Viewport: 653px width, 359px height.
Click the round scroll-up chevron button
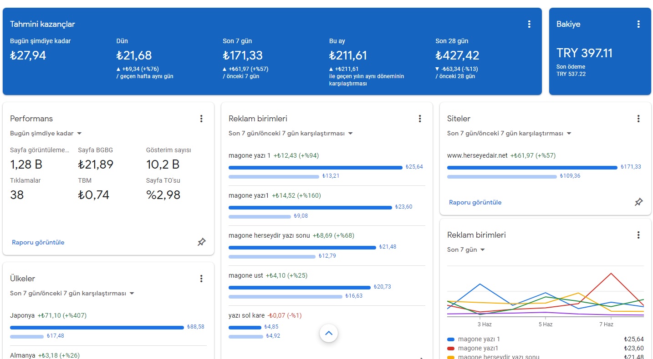coord(329,333)
